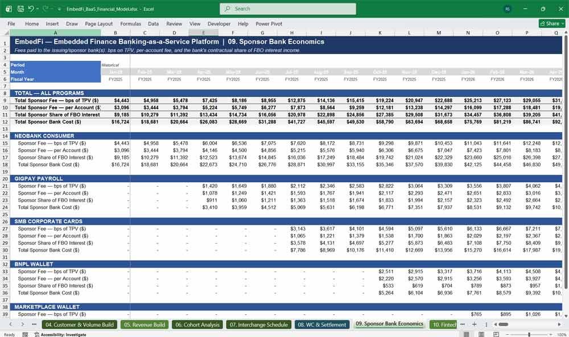Image resolution: width=569 pixels, height=337 pixels.
Task: Click the 'BNPL WALLET' section header
Action: click(34, 264)
